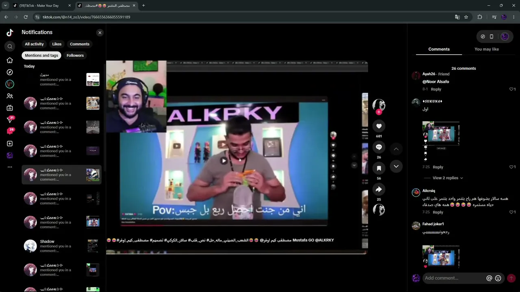The width and height of the screenshot is (520, 292).
Task: Open search in the TikTok sidebar
Action: [10, 46]
